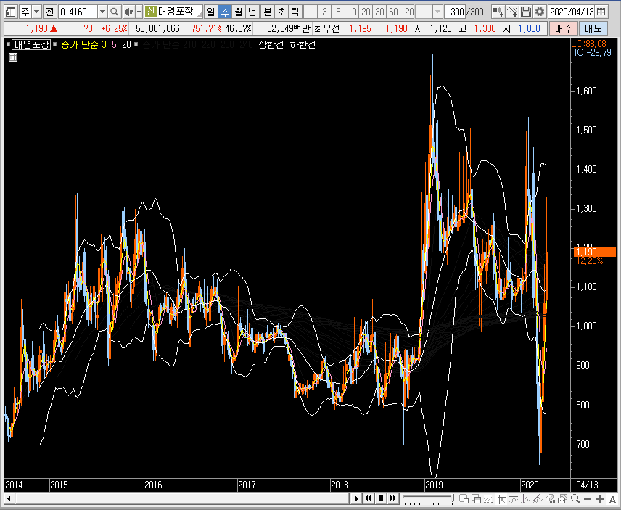Expand the 대영포장 stock name corner triangle
This screenshot has width=621, height=510.
click(x=200, y=15)
